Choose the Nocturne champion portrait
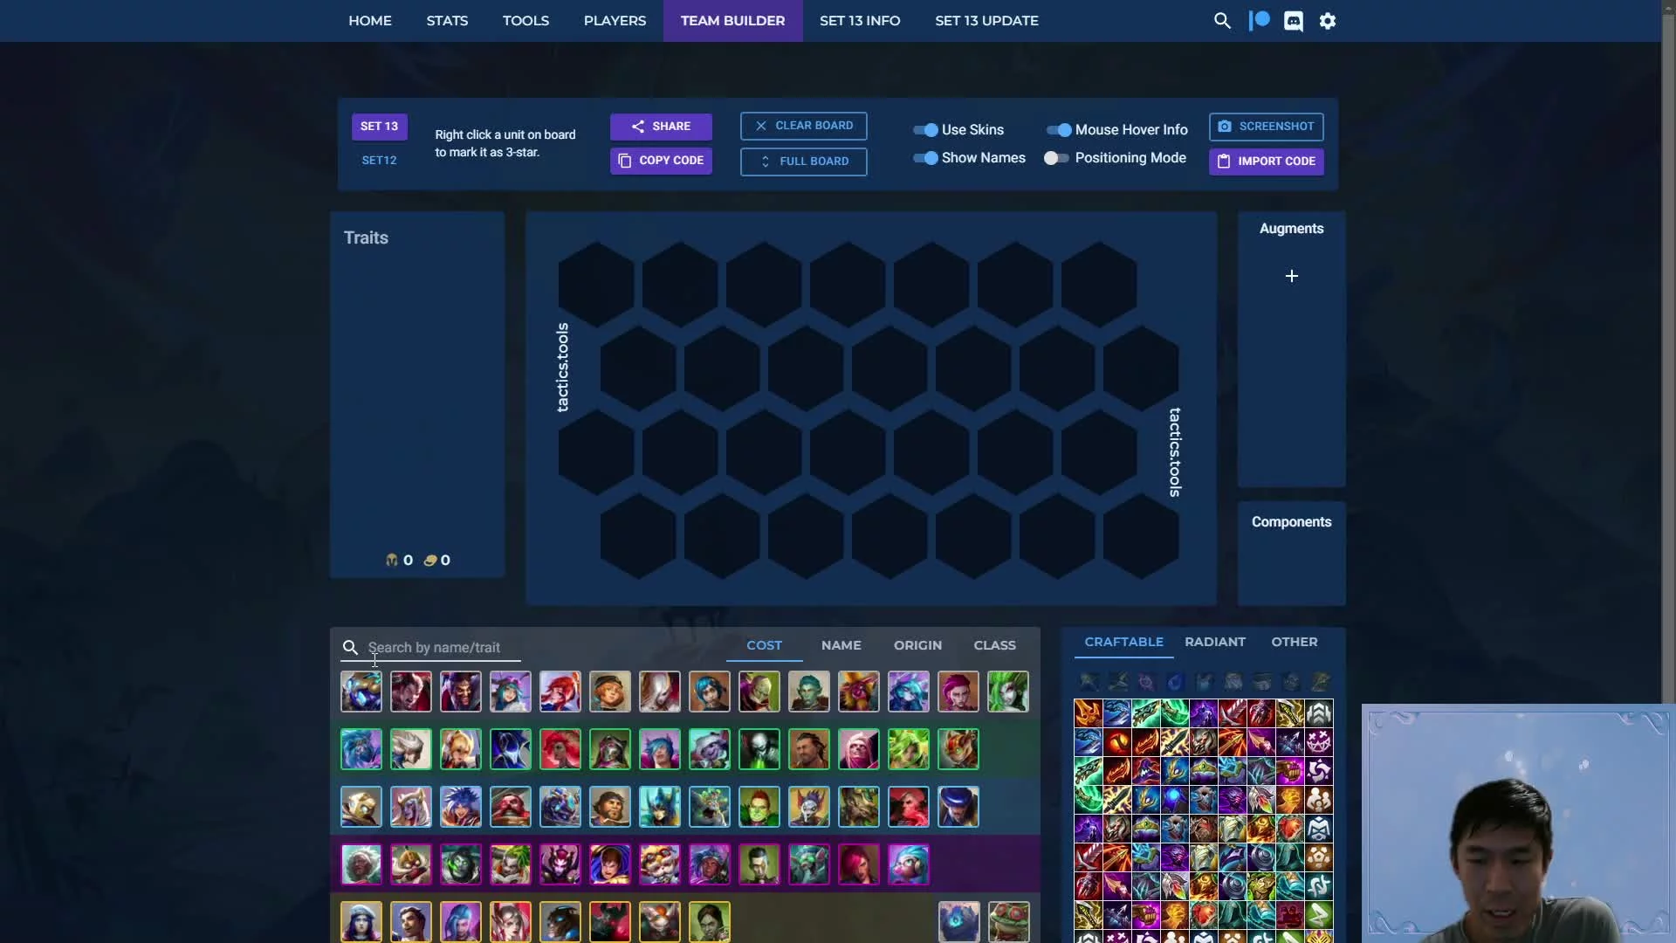 [511, 749]
